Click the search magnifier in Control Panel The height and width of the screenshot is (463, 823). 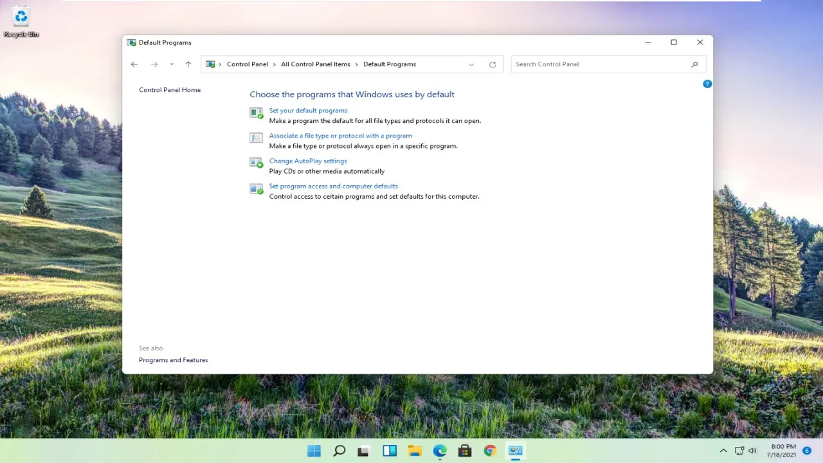(x=694, y=64)
